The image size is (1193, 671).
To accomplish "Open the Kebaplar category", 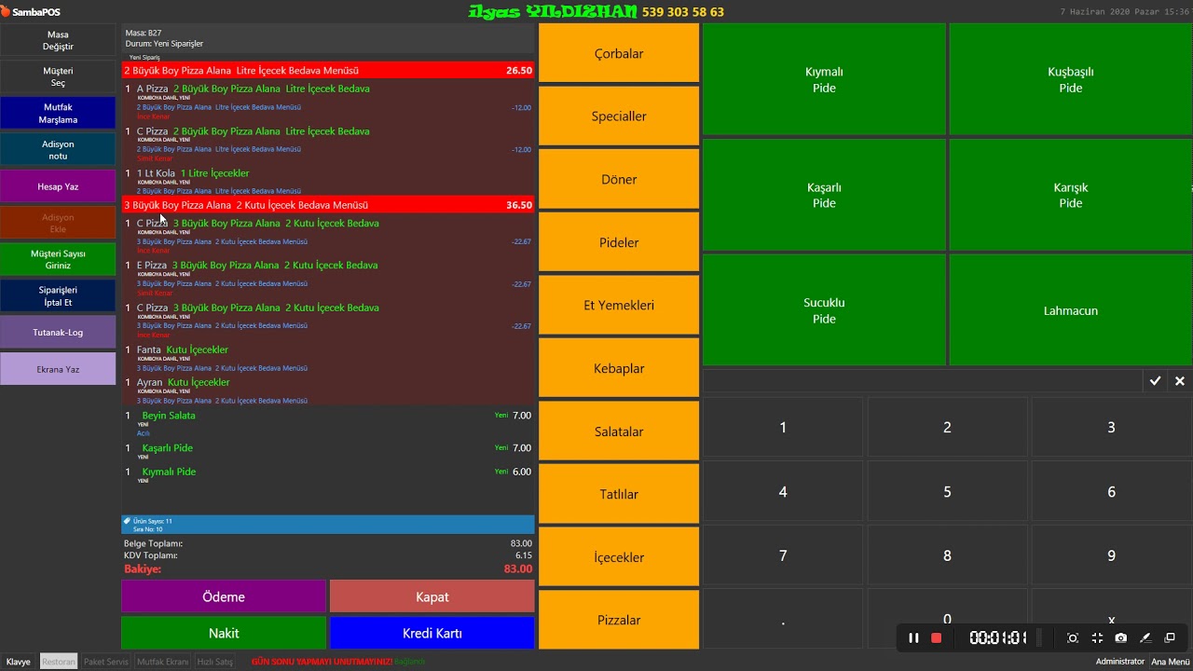I will click(619, 368).
